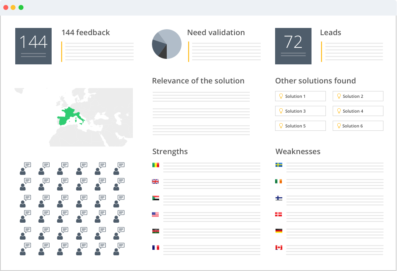Click the Need validation pie chart
The height and width of the screenshot is (271, 397).
(167, 44)
